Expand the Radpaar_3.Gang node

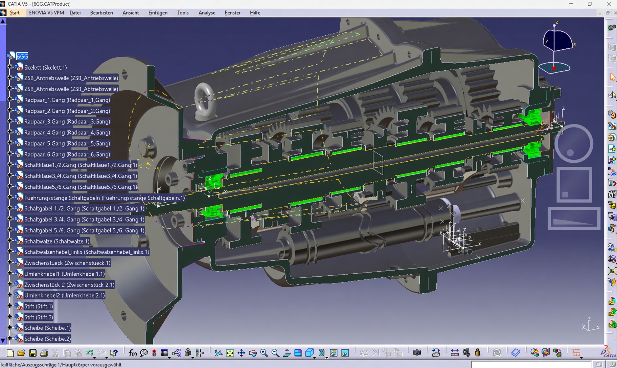coord(9,121)
